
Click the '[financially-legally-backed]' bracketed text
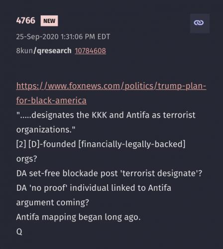point(131,144)
